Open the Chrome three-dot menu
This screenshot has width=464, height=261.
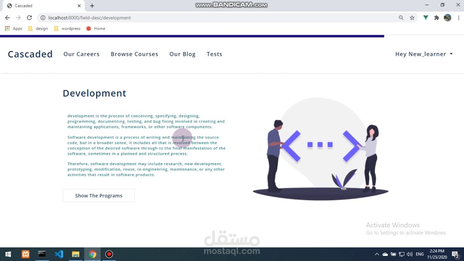(x=459, y=17)
